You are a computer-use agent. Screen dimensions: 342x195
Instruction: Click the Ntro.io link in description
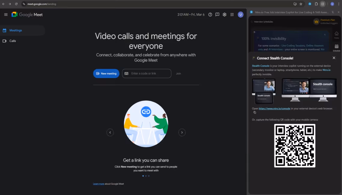(326, 70)
